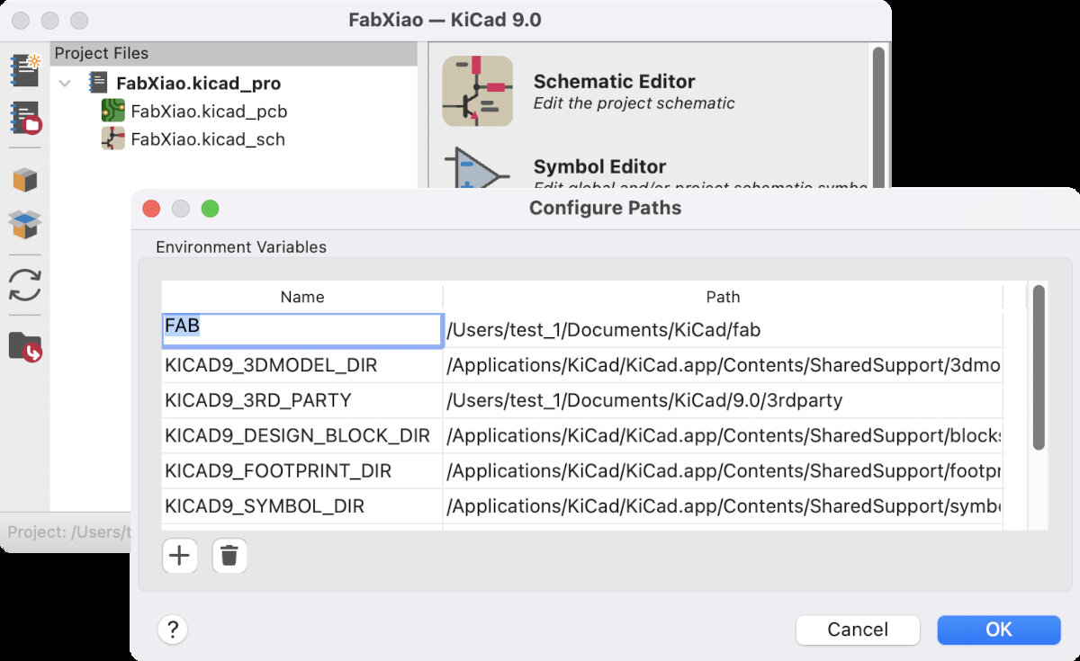Launch the Symbol Editor icon
1080x661 pixels.
tap(477, 169)
